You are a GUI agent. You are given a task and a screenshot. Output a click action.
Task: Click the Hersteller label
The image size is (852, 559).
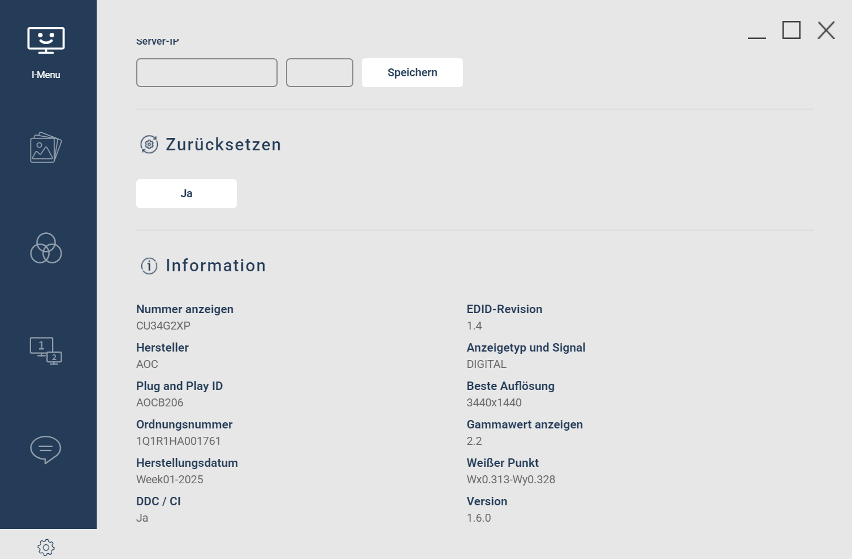point(162,348)
